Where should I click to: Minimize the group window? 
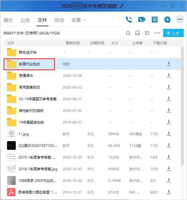[x=164, y=6]
